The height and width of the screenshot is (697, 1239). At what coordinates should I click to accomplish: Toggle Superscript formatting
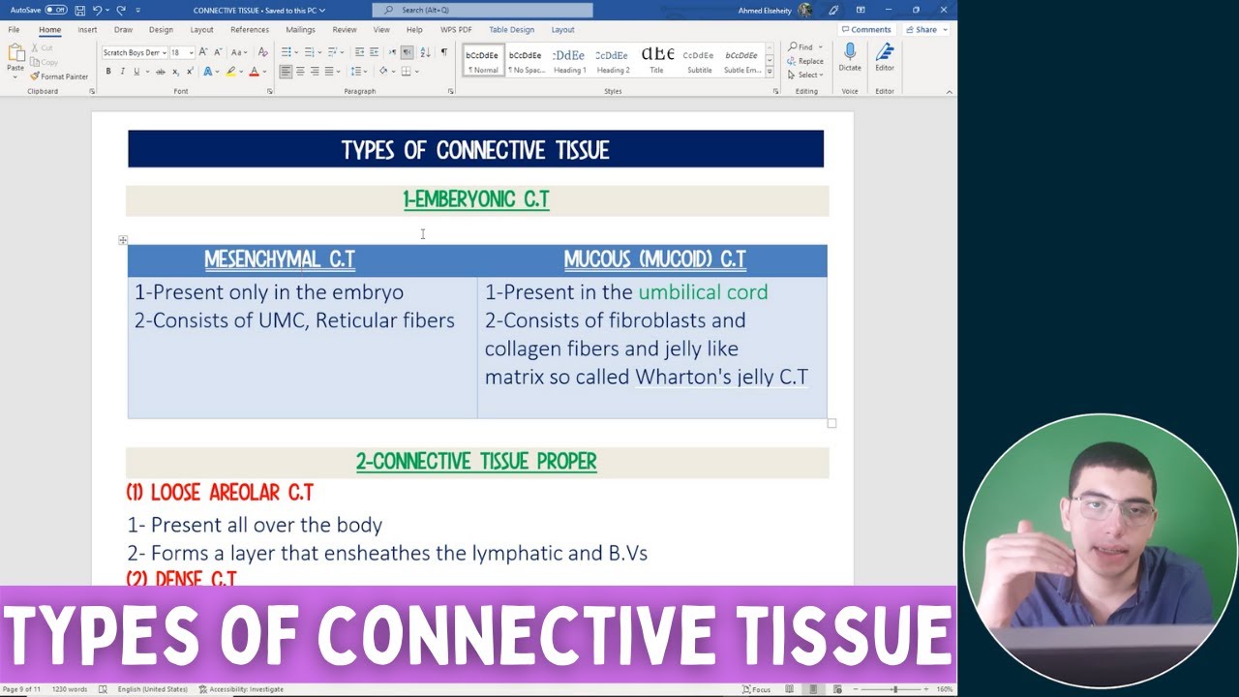click(x=189, y=72)
